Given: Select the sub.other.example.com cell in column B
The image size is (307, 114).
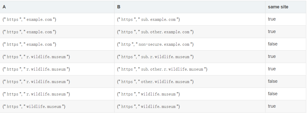Looking at the screenshot, I should click(x=155, y=32).
